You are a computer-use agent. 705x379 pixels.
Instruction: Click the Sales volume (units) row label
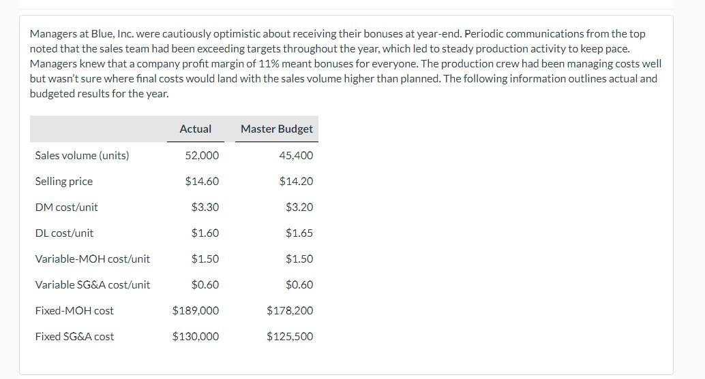pos(82,156)
